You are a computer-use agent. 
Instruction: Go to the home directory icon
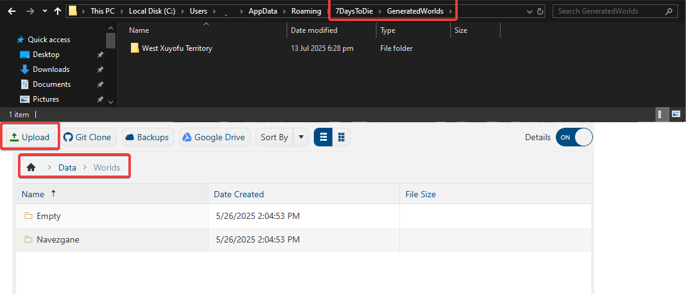[x=30, y=167]
